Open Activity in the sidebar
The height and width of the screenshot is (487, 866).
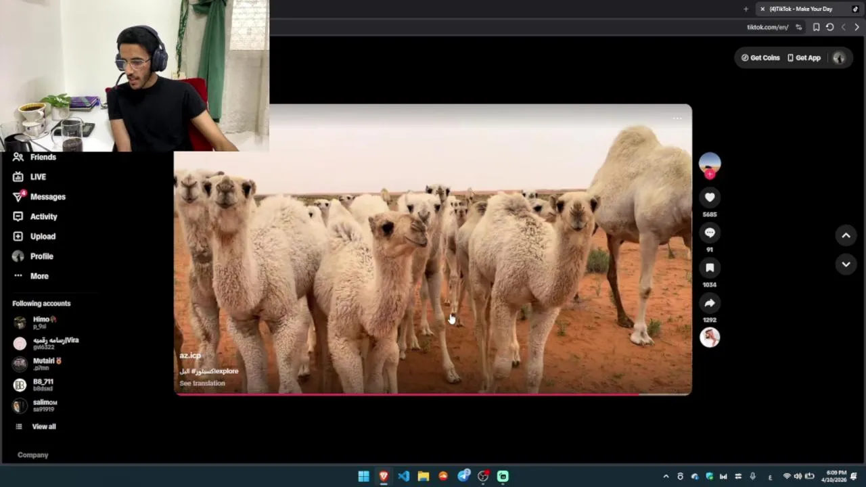pos(35,216)
